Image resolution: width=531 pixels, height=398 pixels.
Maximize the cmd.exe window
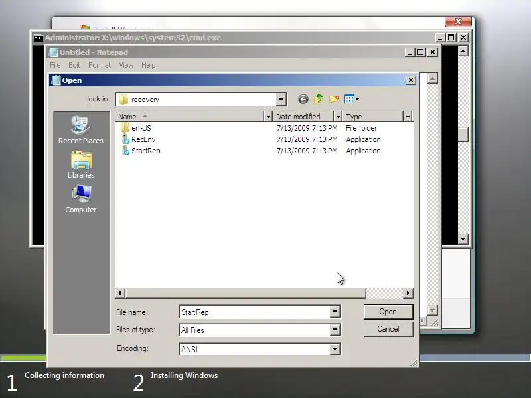(451, 38)
